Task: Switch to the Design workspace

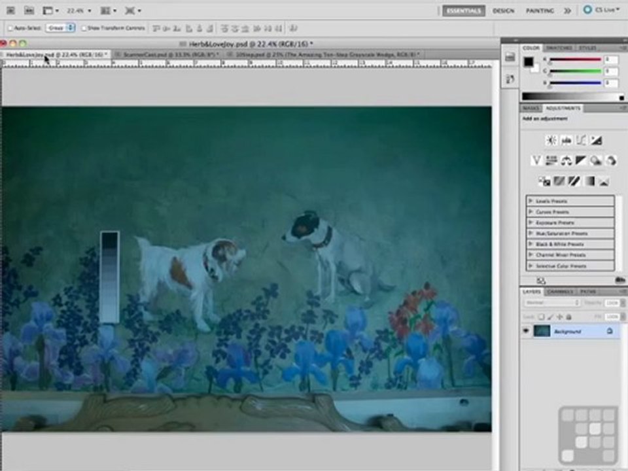Action: click(x=504, y=11)
